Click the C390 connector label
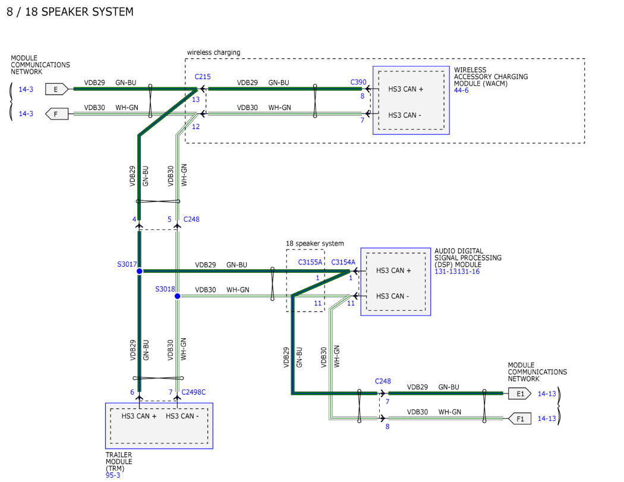The width and height of the screenshot is (624, 482). click(x=358, y=81)
